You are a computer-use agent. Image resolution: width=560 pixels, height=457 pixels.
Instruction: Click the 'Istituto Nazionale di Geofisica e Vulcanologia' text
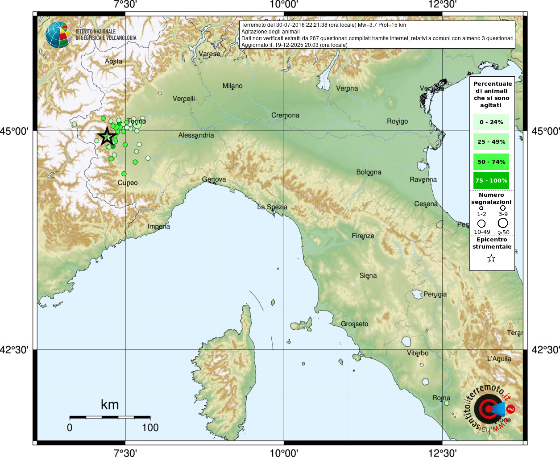click(x=106, y=35)
